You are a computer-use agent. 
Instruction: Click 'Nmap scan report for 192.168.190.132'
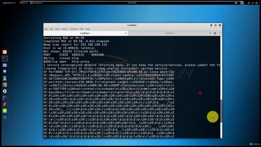coord(75,45)
